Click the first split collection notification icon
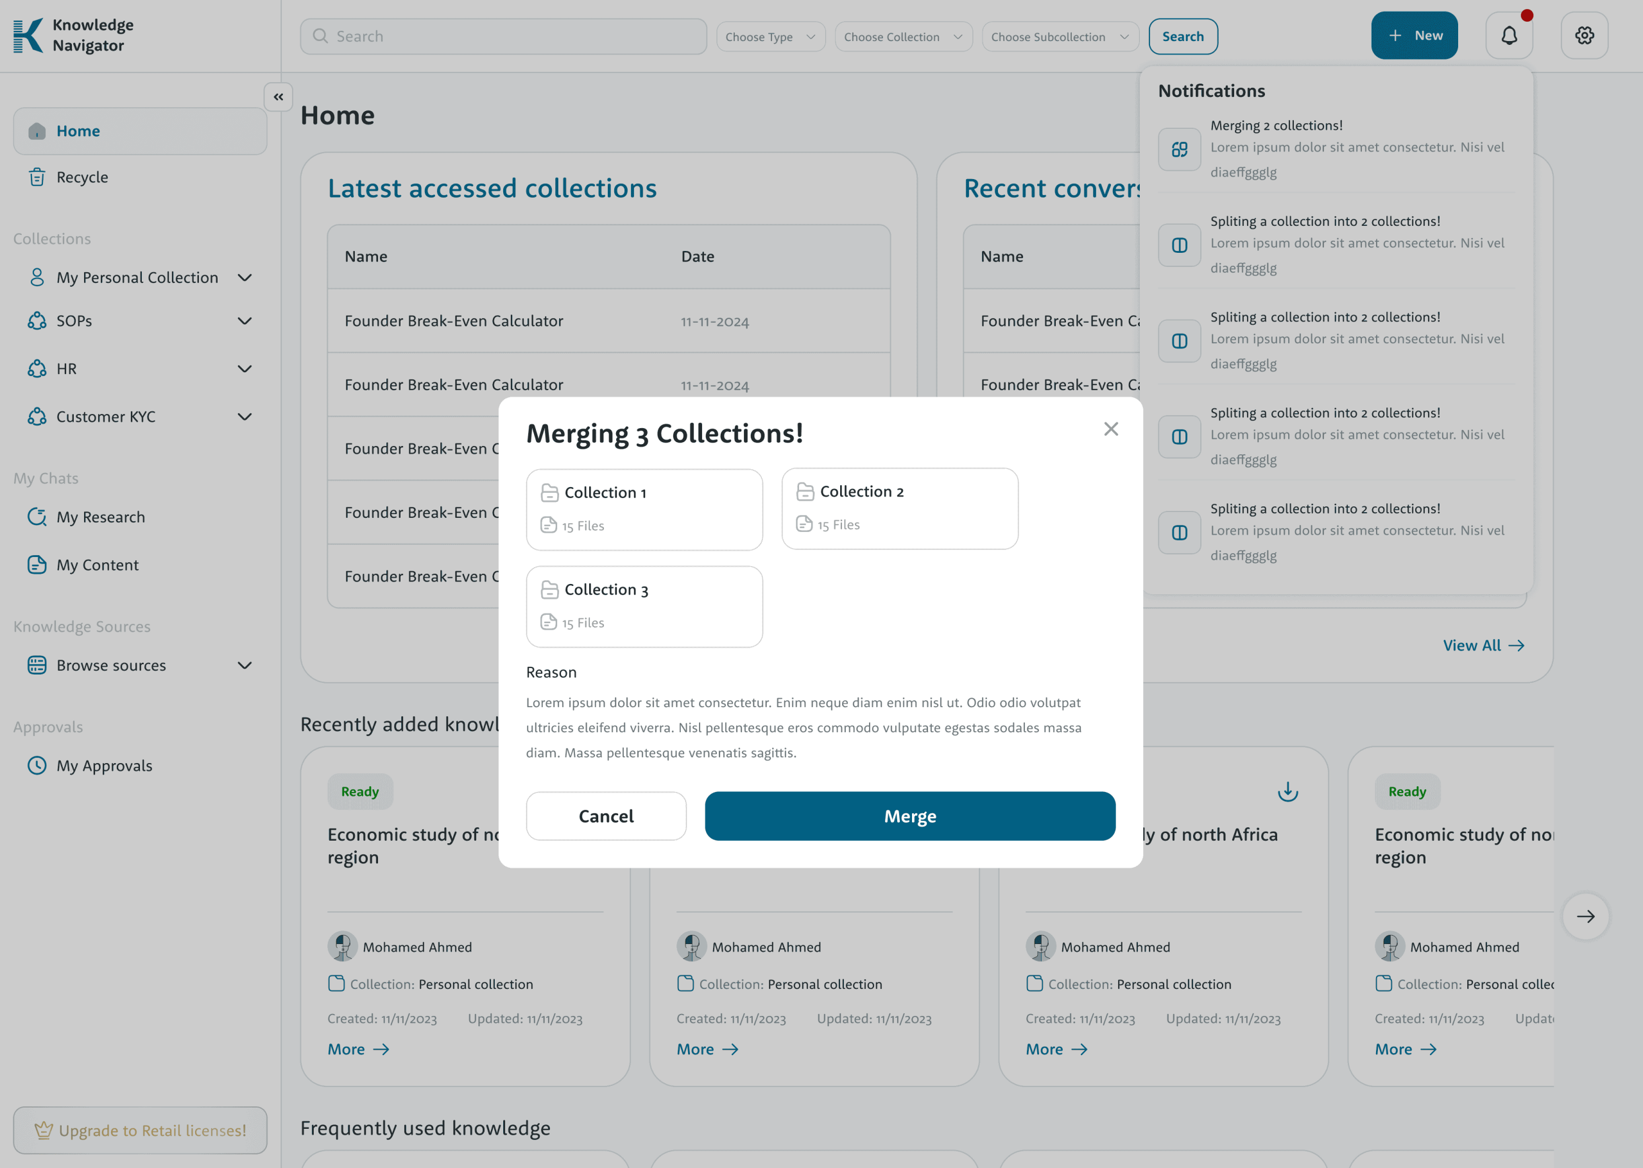 tap(1179, 245)
